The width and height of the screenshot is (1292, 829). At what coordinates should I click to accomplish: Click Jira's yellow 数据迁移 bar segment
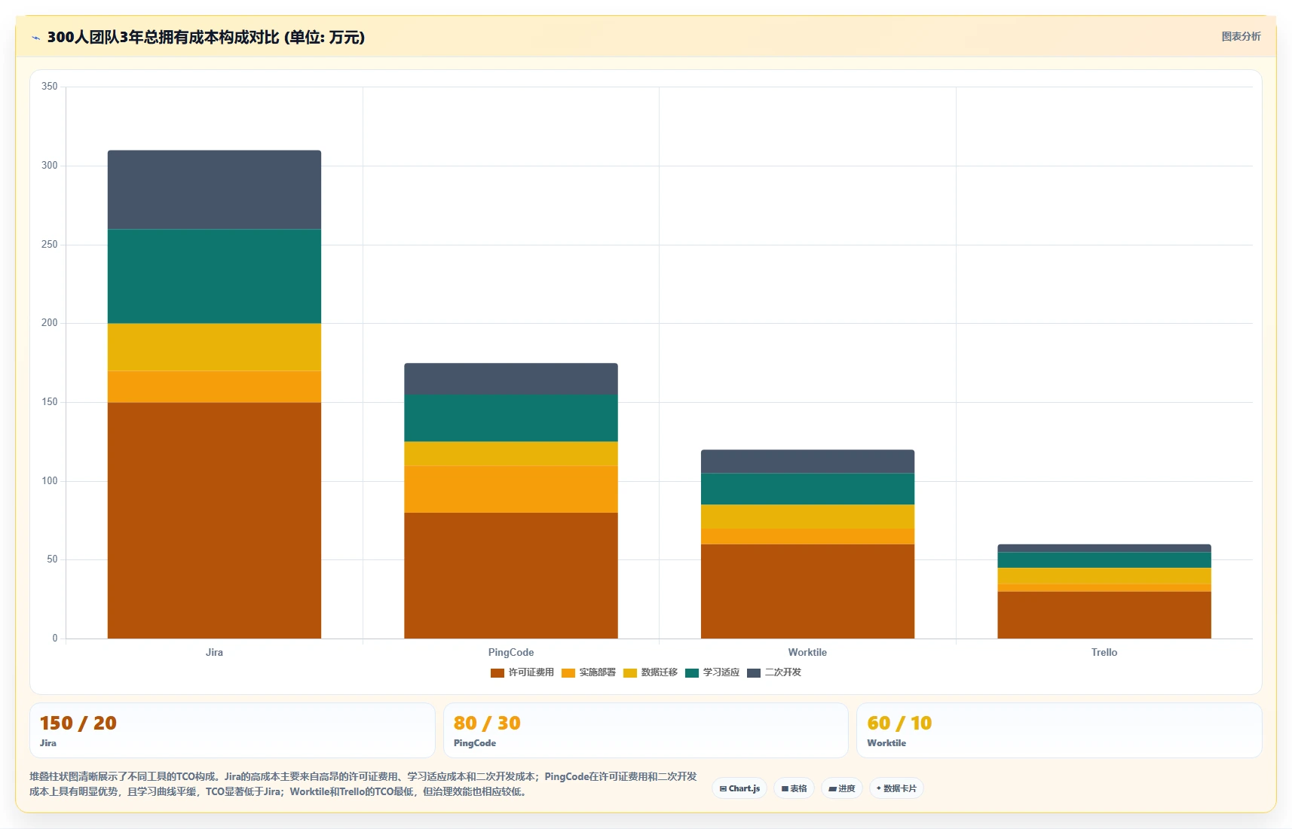pyautogui.click(x=214, y=347)
